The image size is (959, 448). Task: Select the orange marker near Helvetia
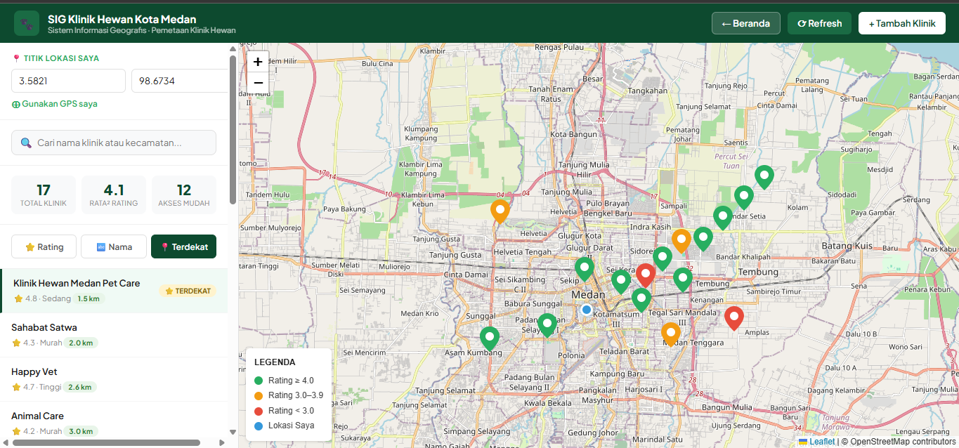(x=500, y=211)
